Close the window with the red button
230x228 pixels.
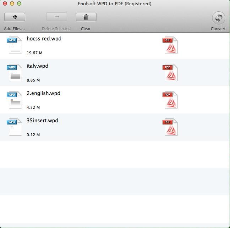coord(5,4)
